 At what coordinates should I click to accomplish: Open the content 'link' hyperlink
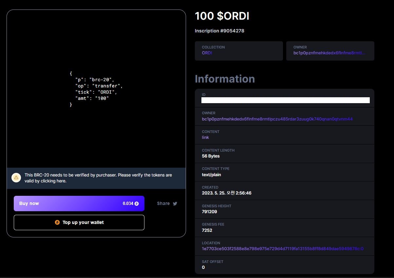pos(205,138)
